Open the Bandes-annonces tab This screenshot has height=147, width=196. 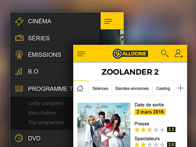132,88
